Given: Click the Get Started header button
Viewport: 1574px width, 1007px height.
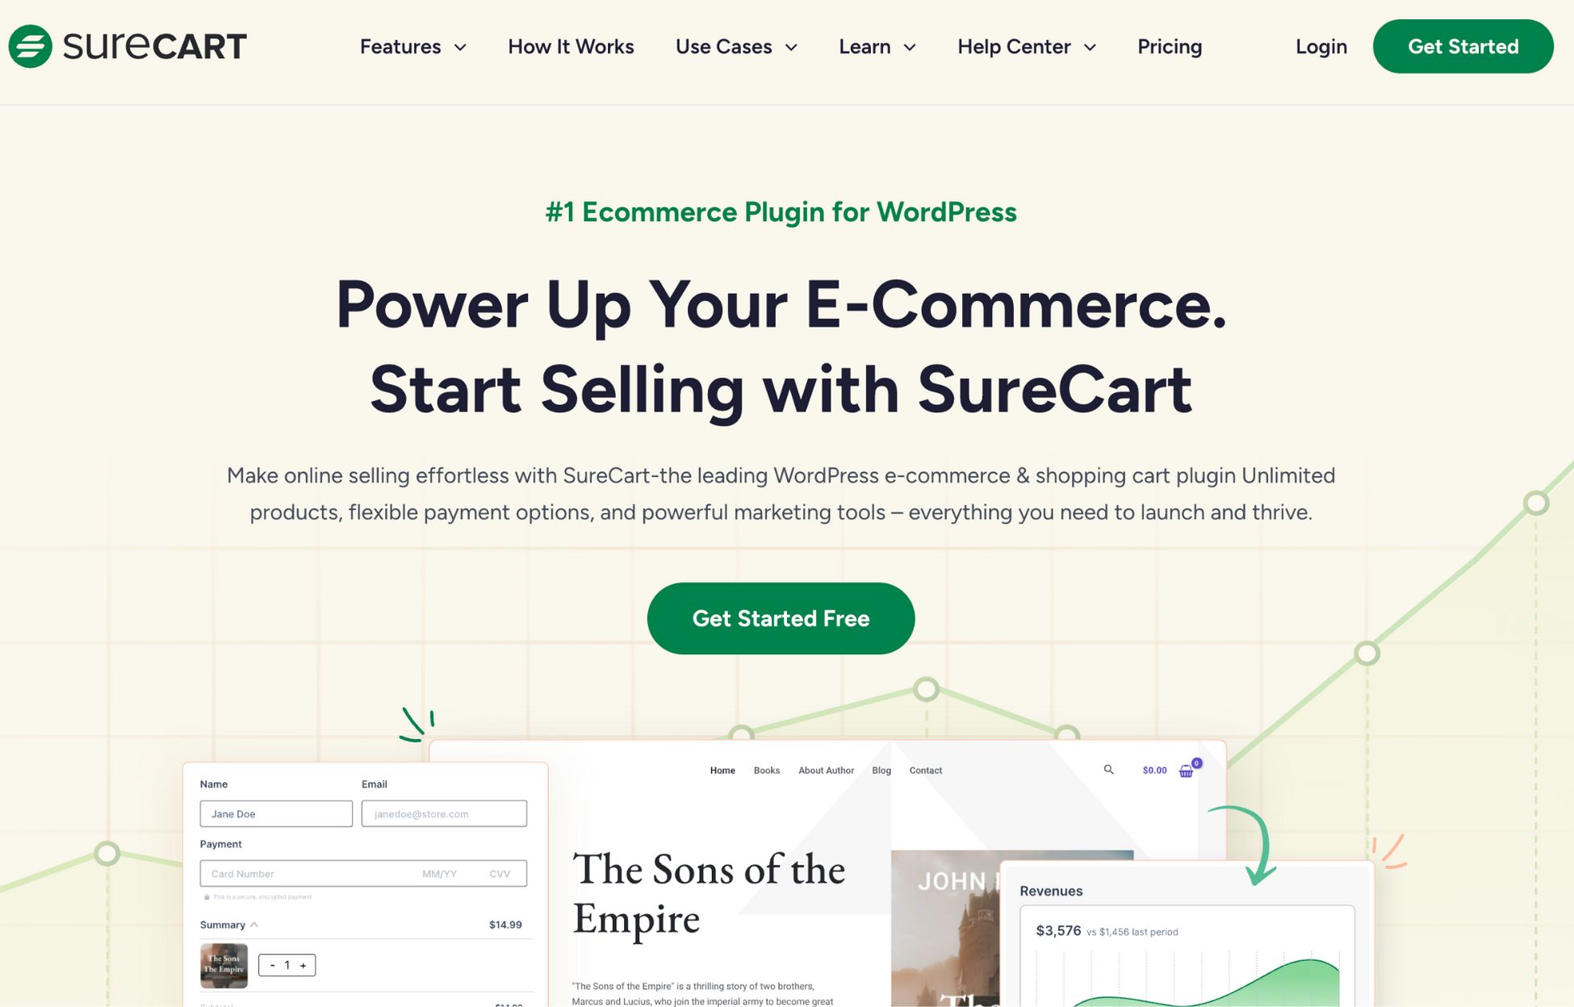Looking at the screenshot, I should (1464, 46).
